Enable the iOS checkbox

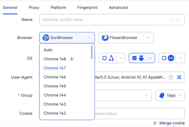click(x=164, y=58)
